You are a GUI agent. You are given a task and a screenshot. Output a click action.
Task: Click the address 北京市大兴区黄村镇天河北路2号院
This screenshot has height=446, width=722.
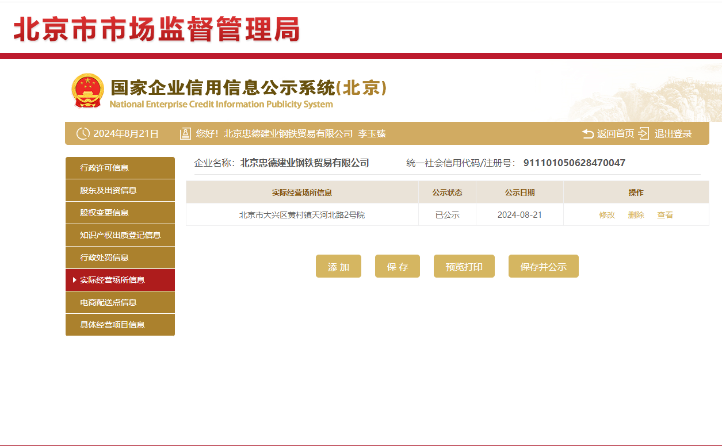302,215
